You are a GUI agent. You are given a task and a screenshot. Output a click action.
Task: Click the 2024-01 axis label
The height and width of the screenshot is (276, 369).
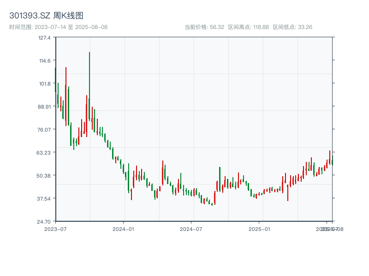122,228
